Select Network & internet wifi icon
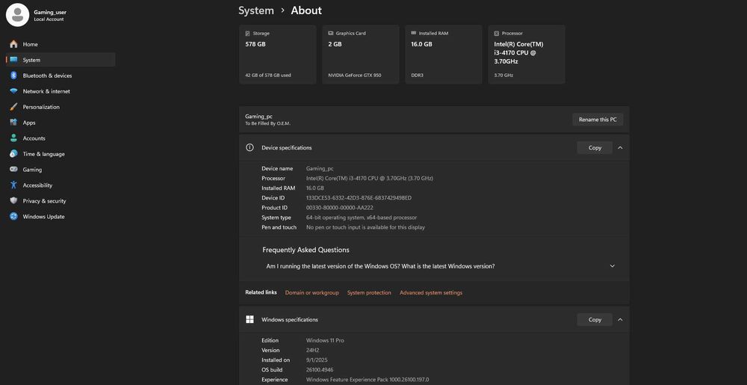This screenshot has height=385, width=747. 13,91
